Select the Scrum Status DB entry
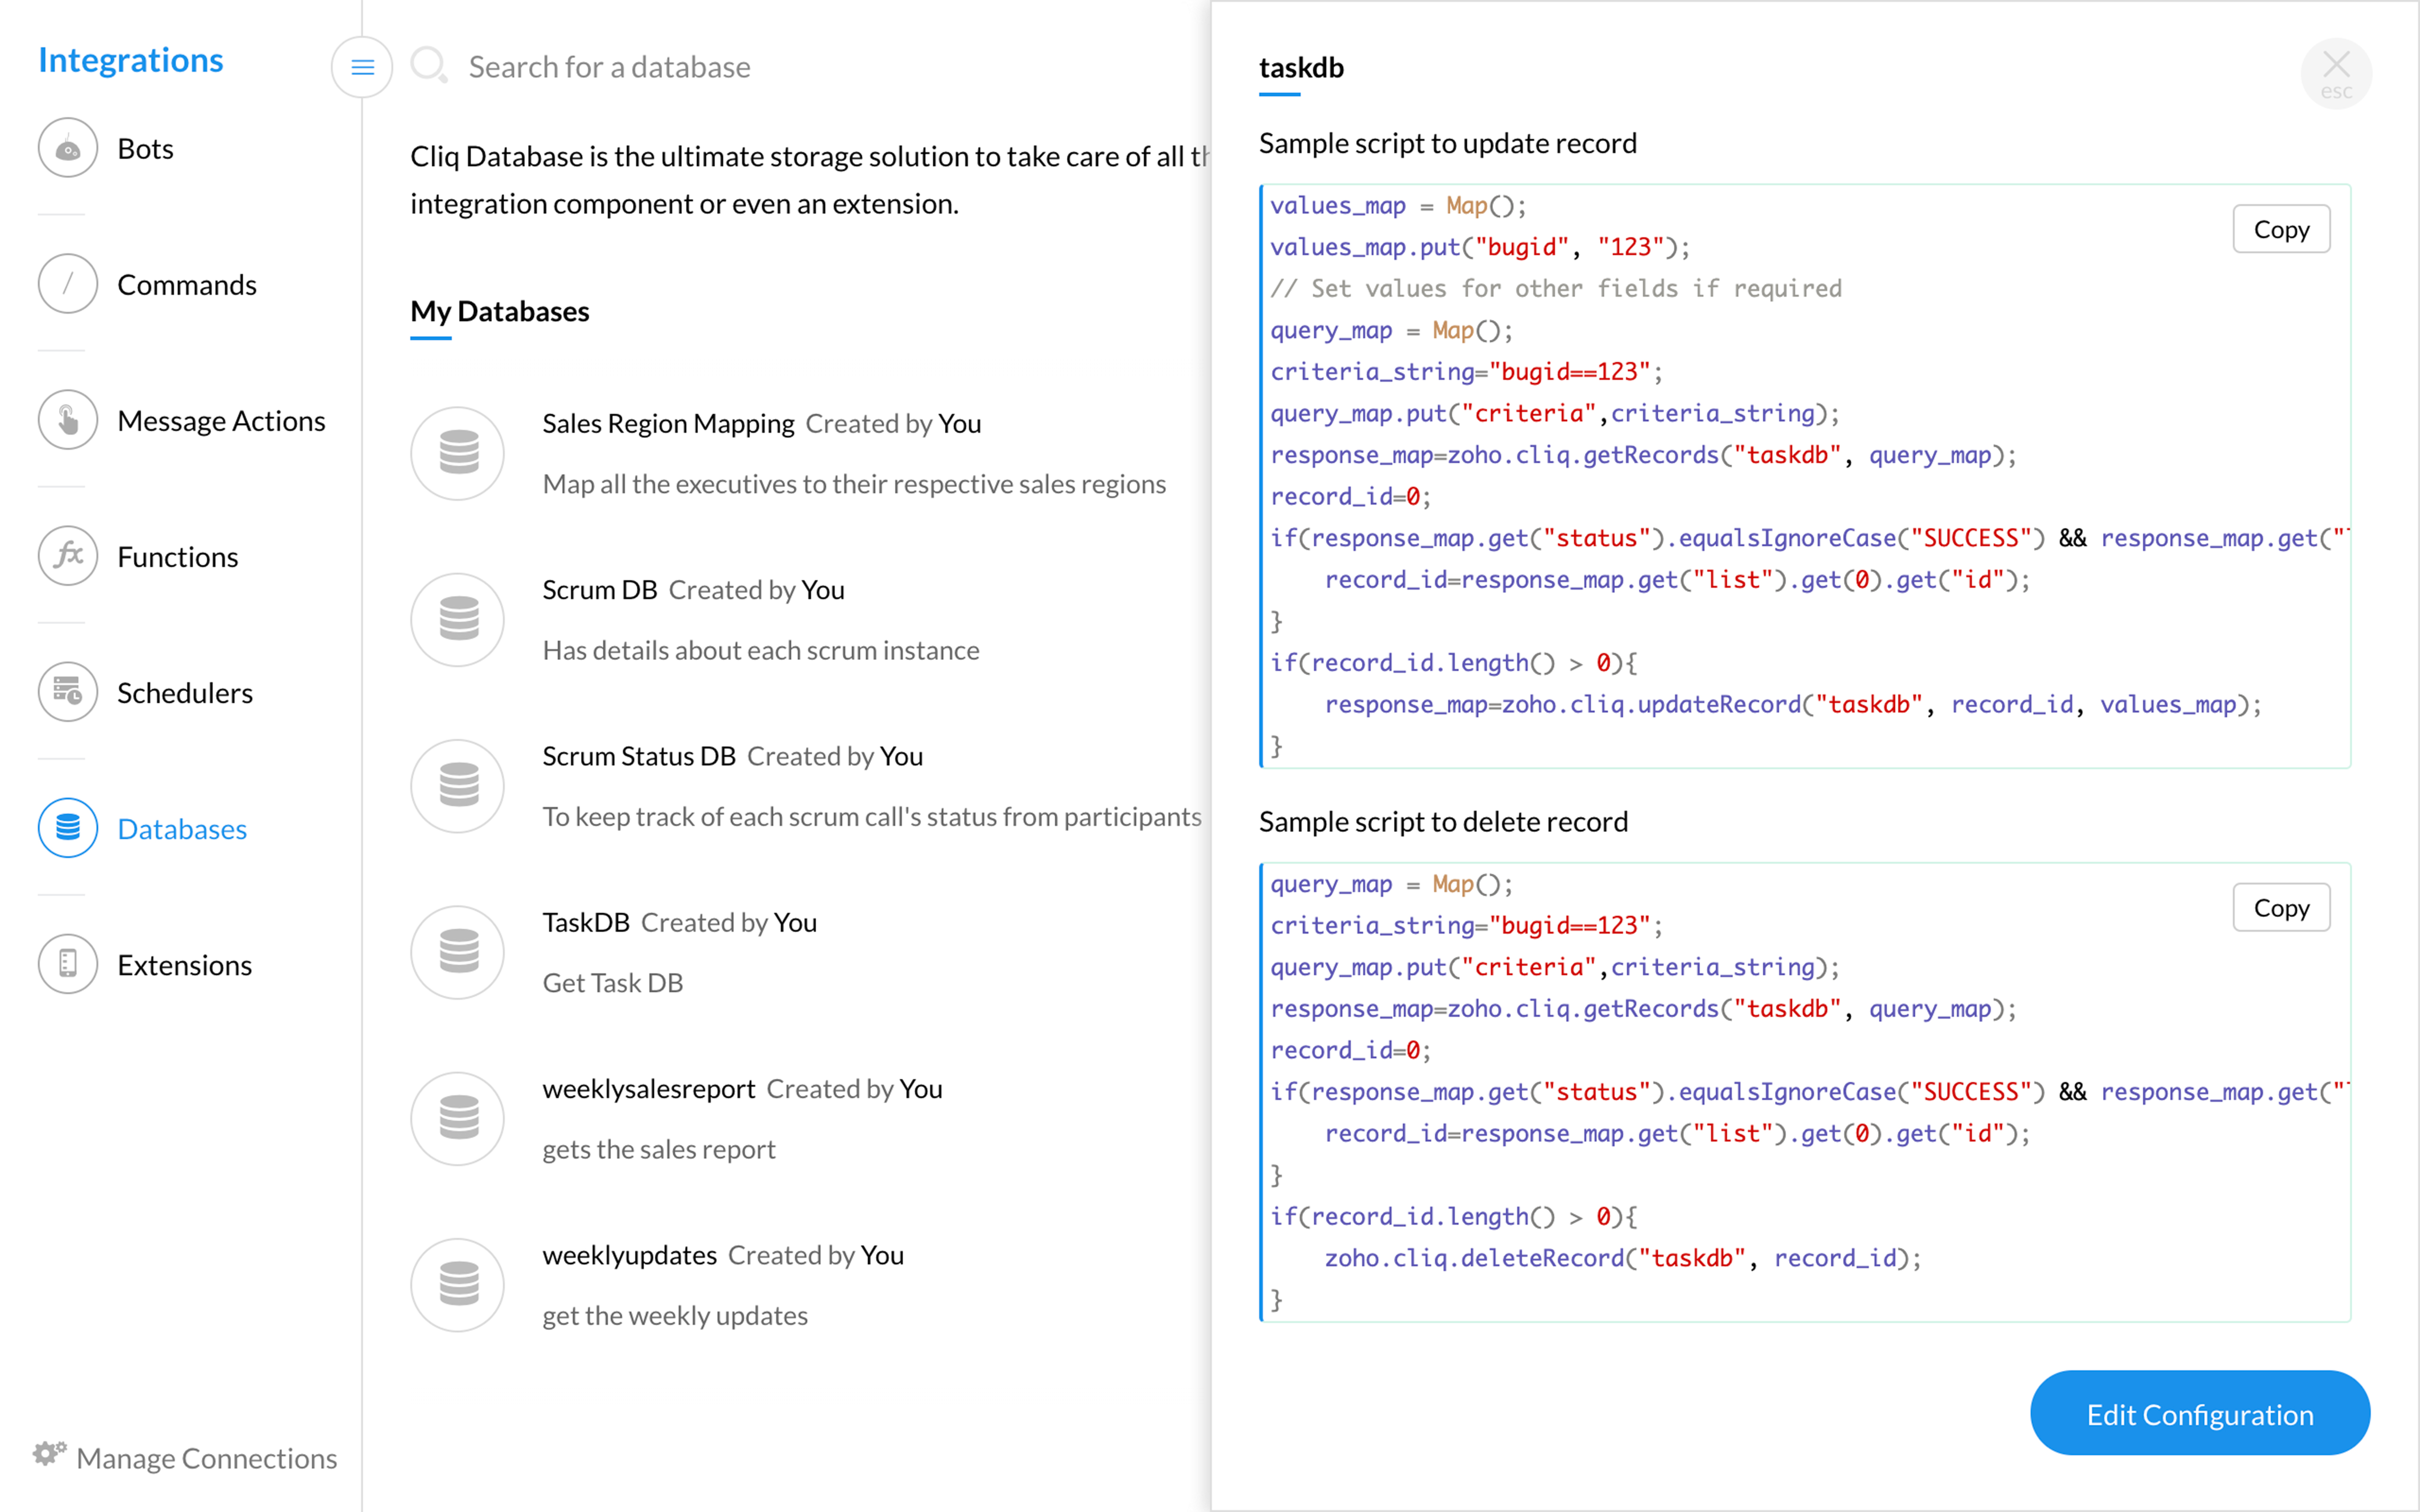The width and height of the screenshot is (2420, 1512). point(639,757)
